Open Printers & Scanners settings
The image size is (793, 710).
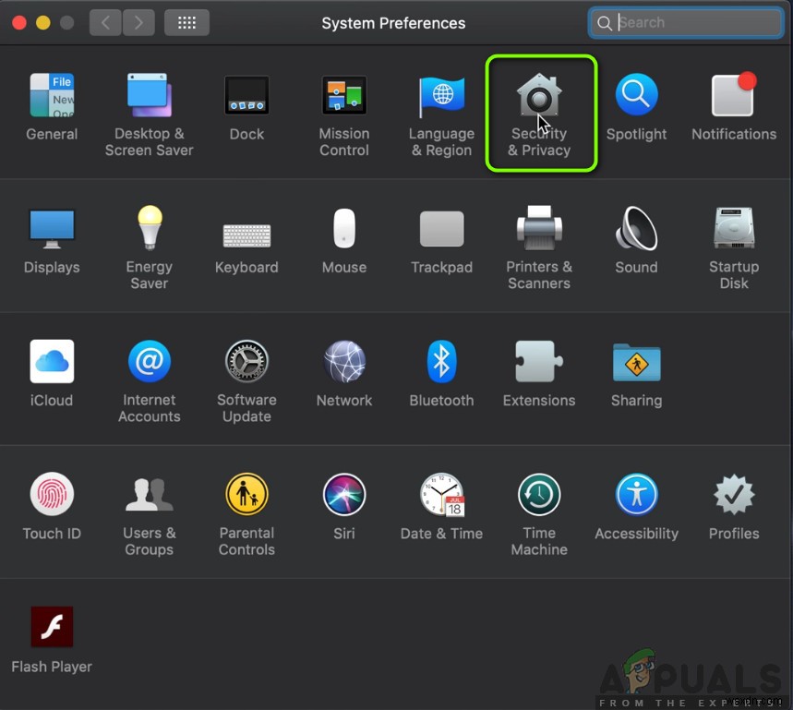[x=539, y=227]
